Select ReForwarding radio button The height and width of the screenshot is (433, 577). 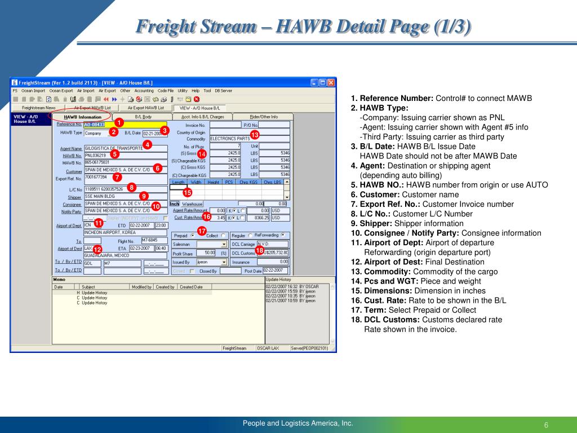pos(283,235)
